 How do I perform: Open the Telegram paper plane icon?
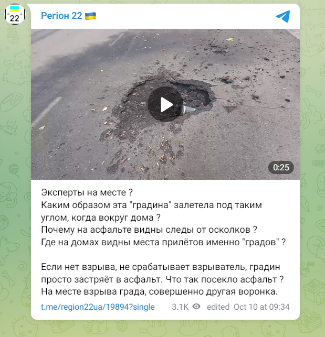click(283, 16)
